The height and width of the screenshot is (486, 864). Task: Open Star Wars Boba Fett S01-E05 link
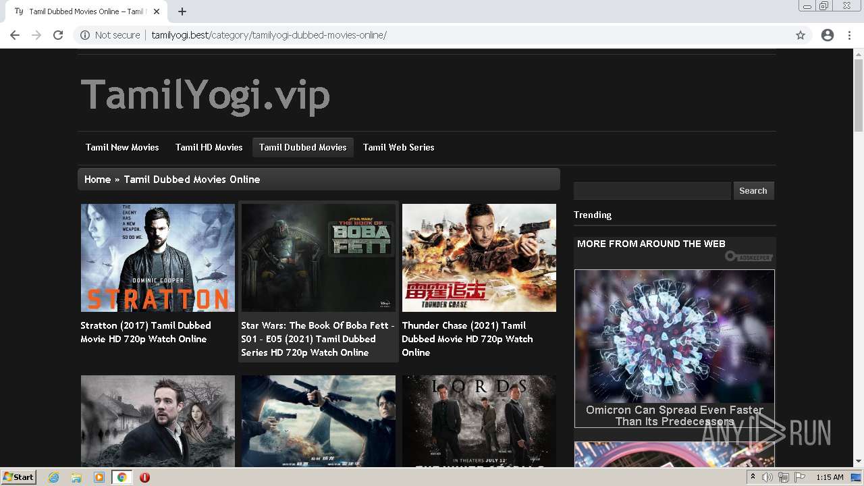coord(318,339)
